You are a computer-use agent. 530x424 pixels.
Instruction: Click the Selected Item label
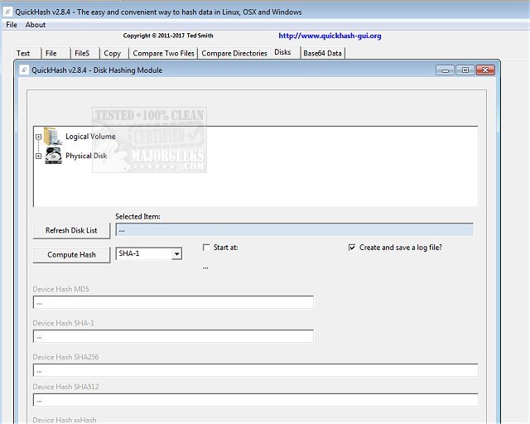point(137,216)
